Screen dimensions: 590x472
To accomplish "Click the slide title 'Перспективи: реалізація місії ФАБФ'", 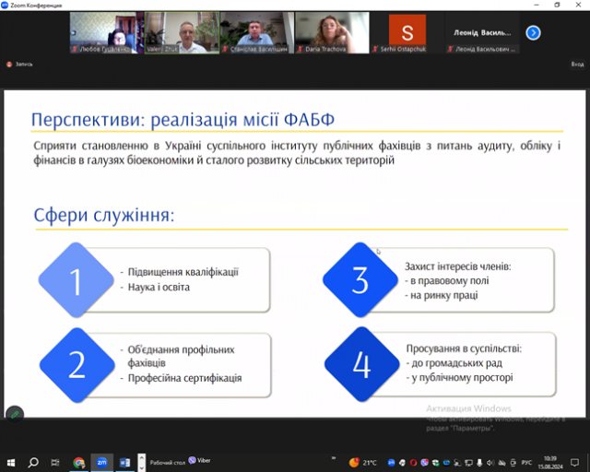I will [183, 120].
